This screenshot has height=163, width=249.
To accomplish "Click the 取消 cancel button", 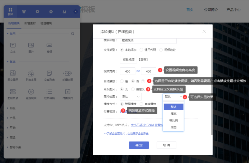I will click(166, 145).
